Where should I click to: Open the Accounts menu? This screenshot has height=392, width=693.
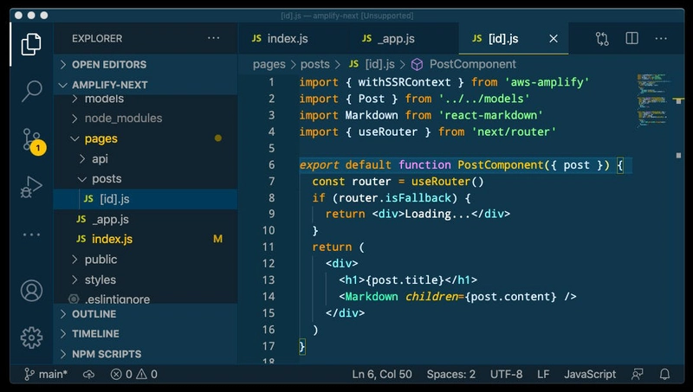click(x=31, y=291)
